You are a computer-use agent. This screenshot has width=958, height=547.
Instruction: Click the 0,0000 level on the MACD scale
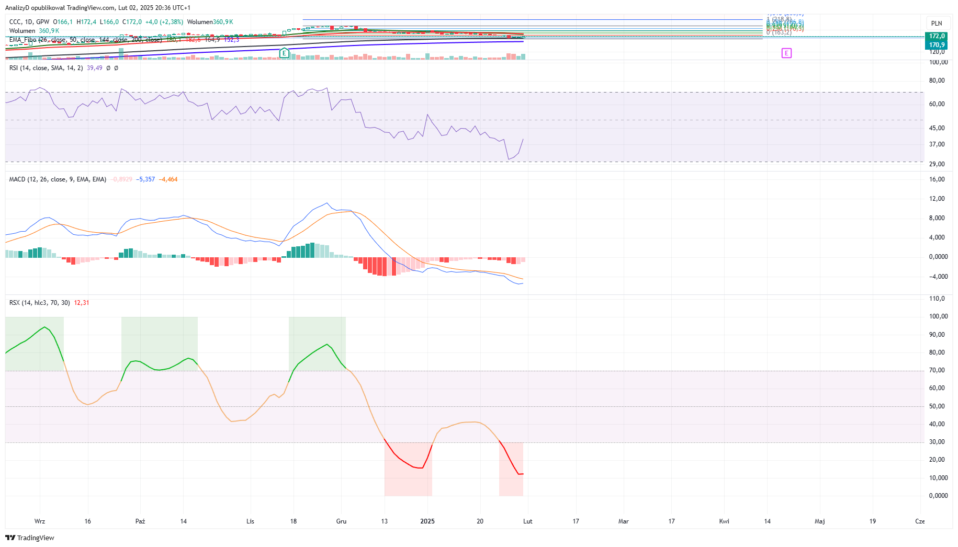click(938, 257)
